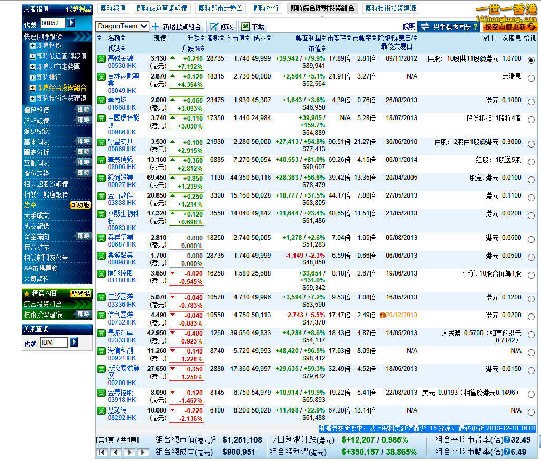Screen dimensions: 541x461
Task: Click the buy icon for 華熙生物科技 row
Action: (101, 214)
